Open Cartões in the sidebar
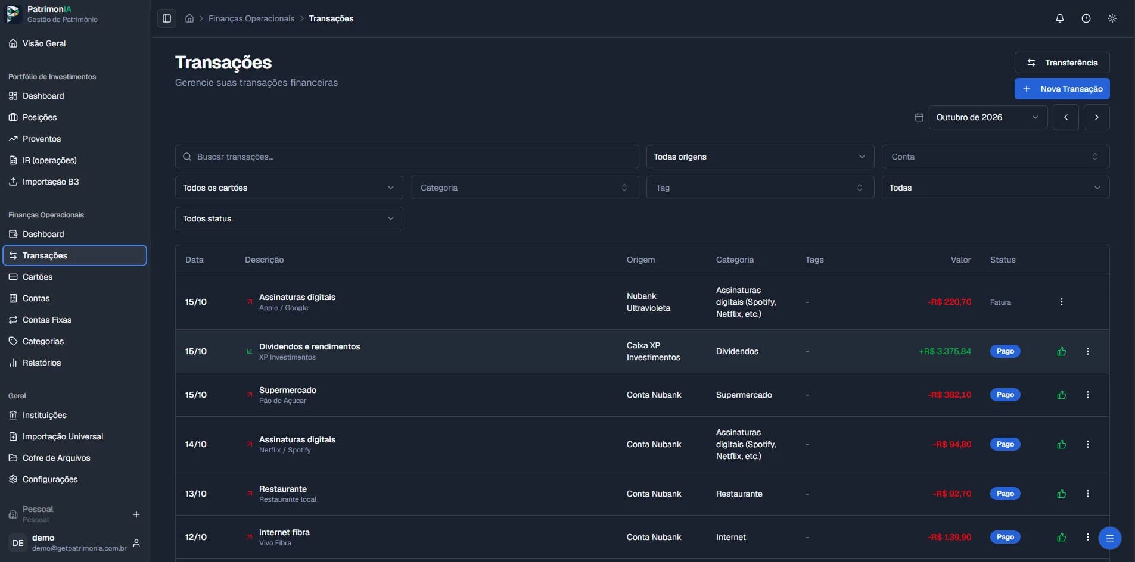 tap(74, 277)
